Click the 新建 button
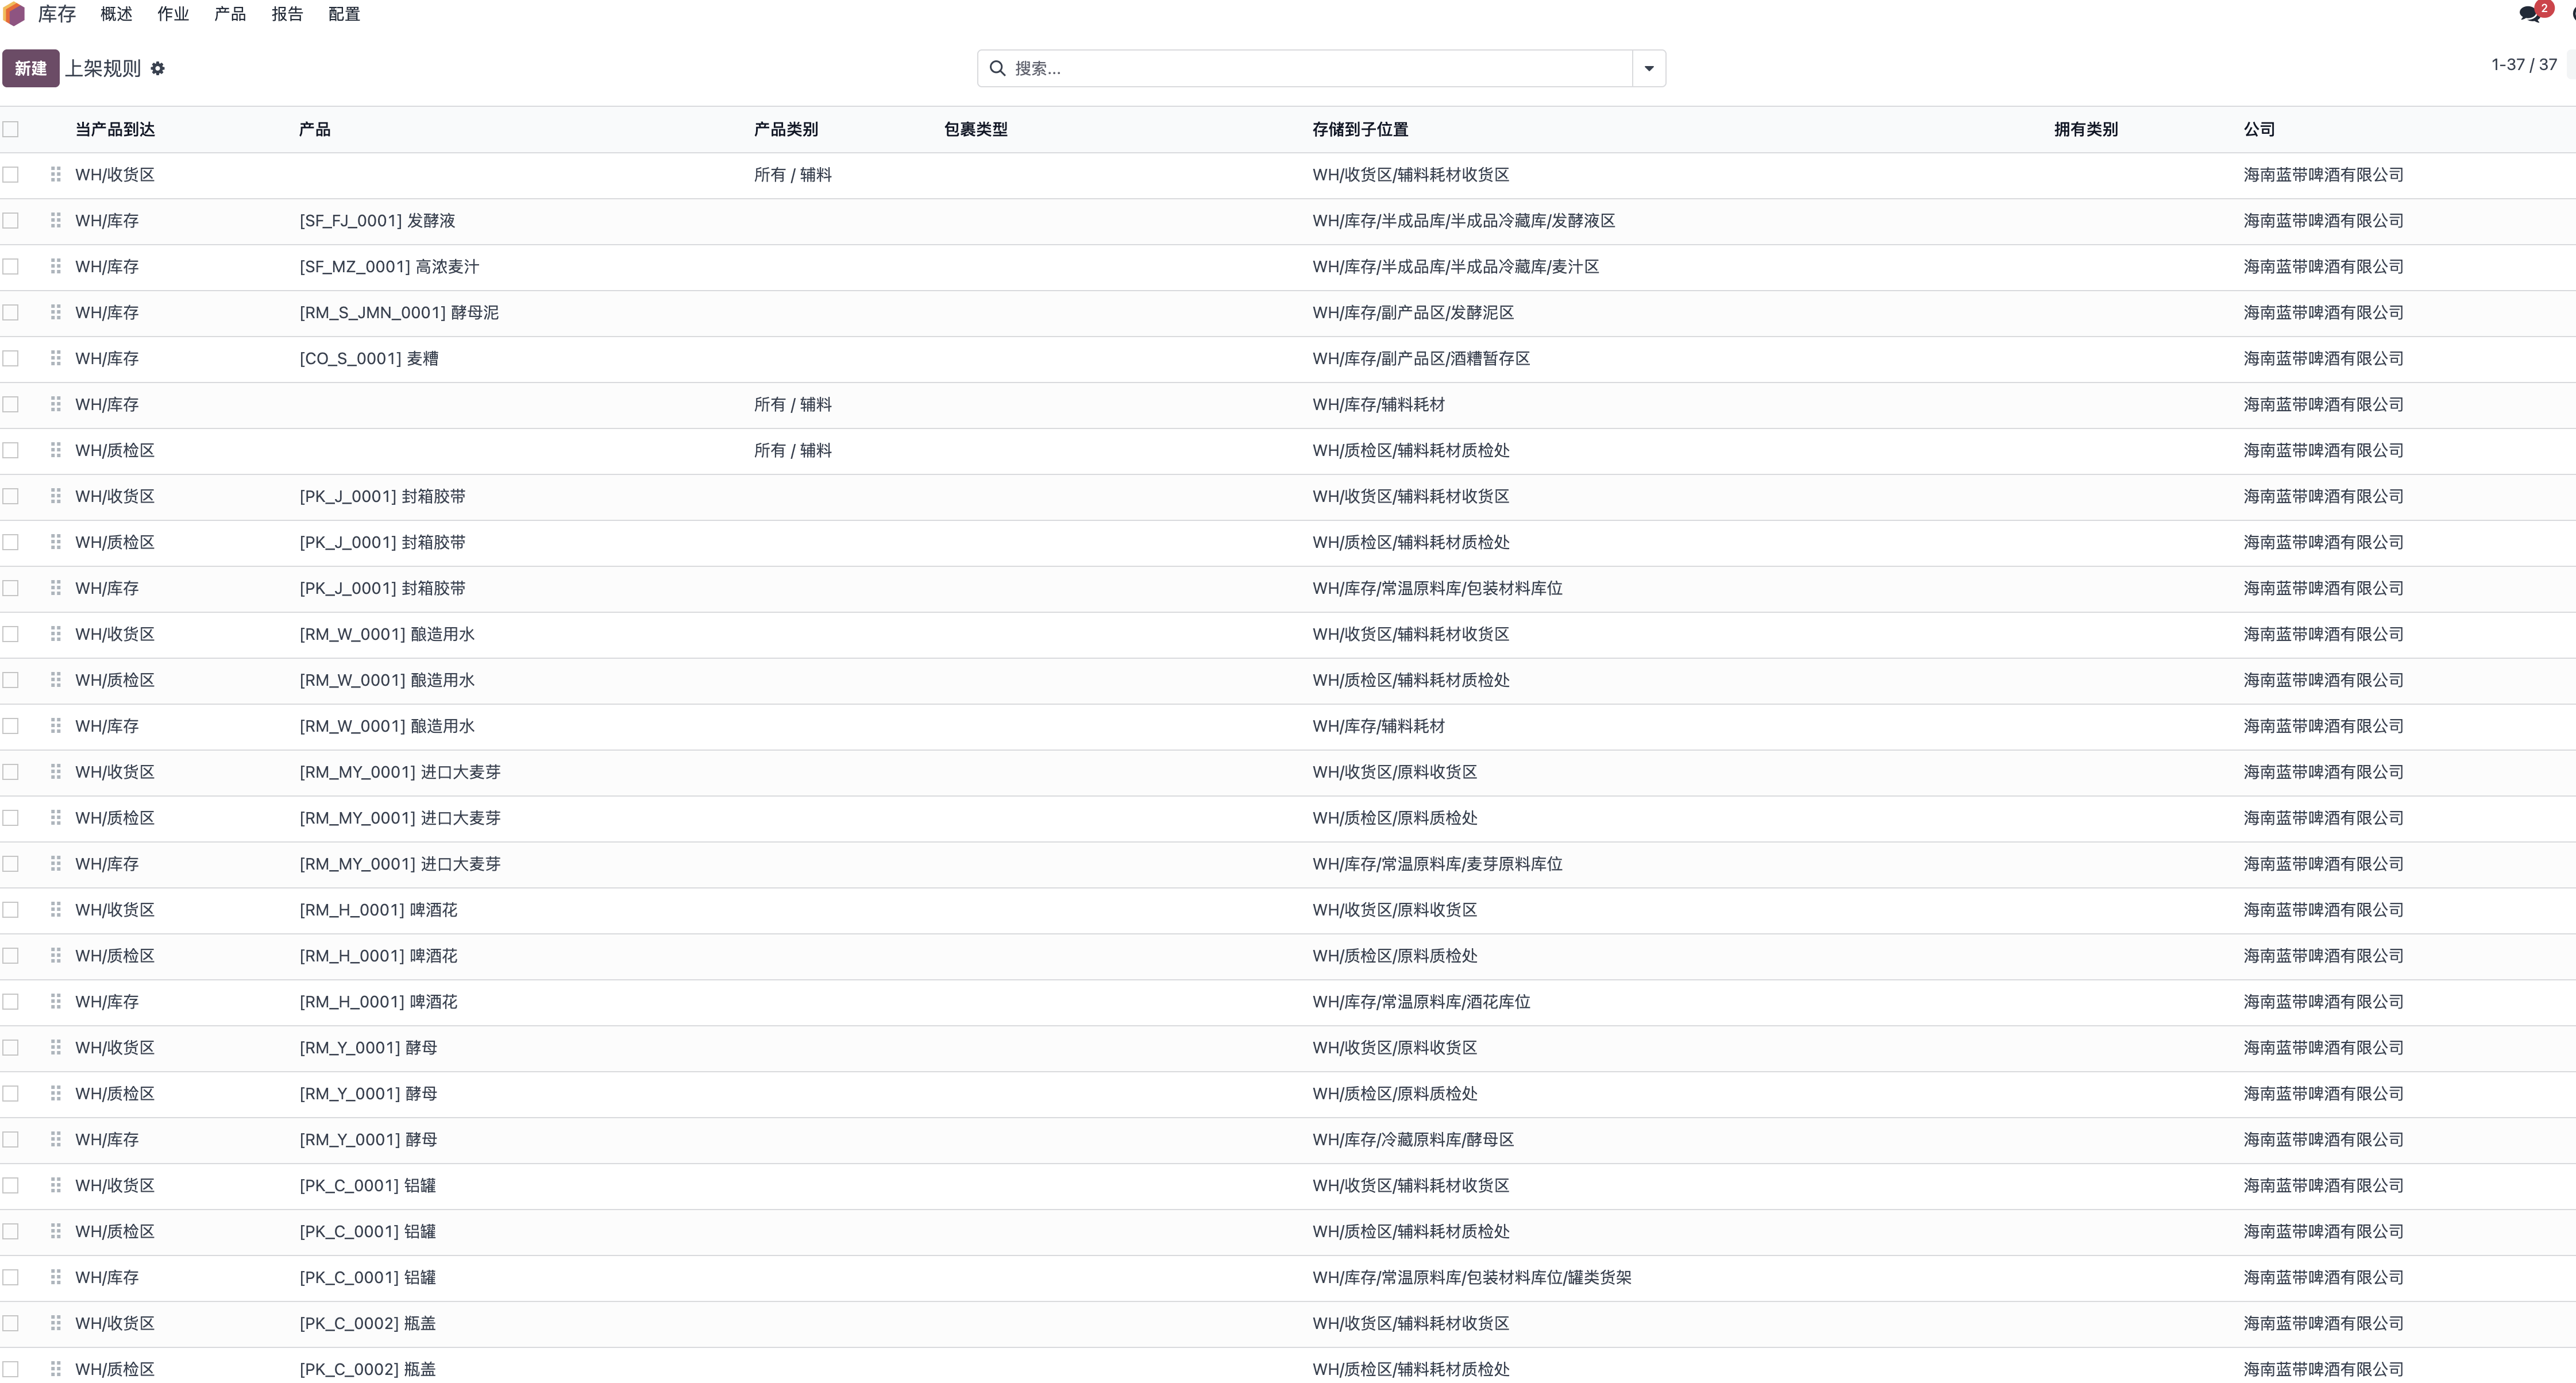The height and width of the screenshot is (1383, 2576). point(31,68)
